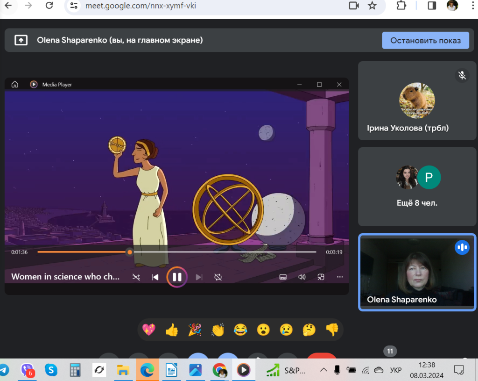Viewport: 478px width, 381px height.
Task: Click the Media Player logo icon
Action: [34, 84]
